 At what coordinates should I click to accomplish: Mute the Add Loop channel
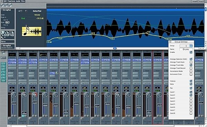pos(13,116)
